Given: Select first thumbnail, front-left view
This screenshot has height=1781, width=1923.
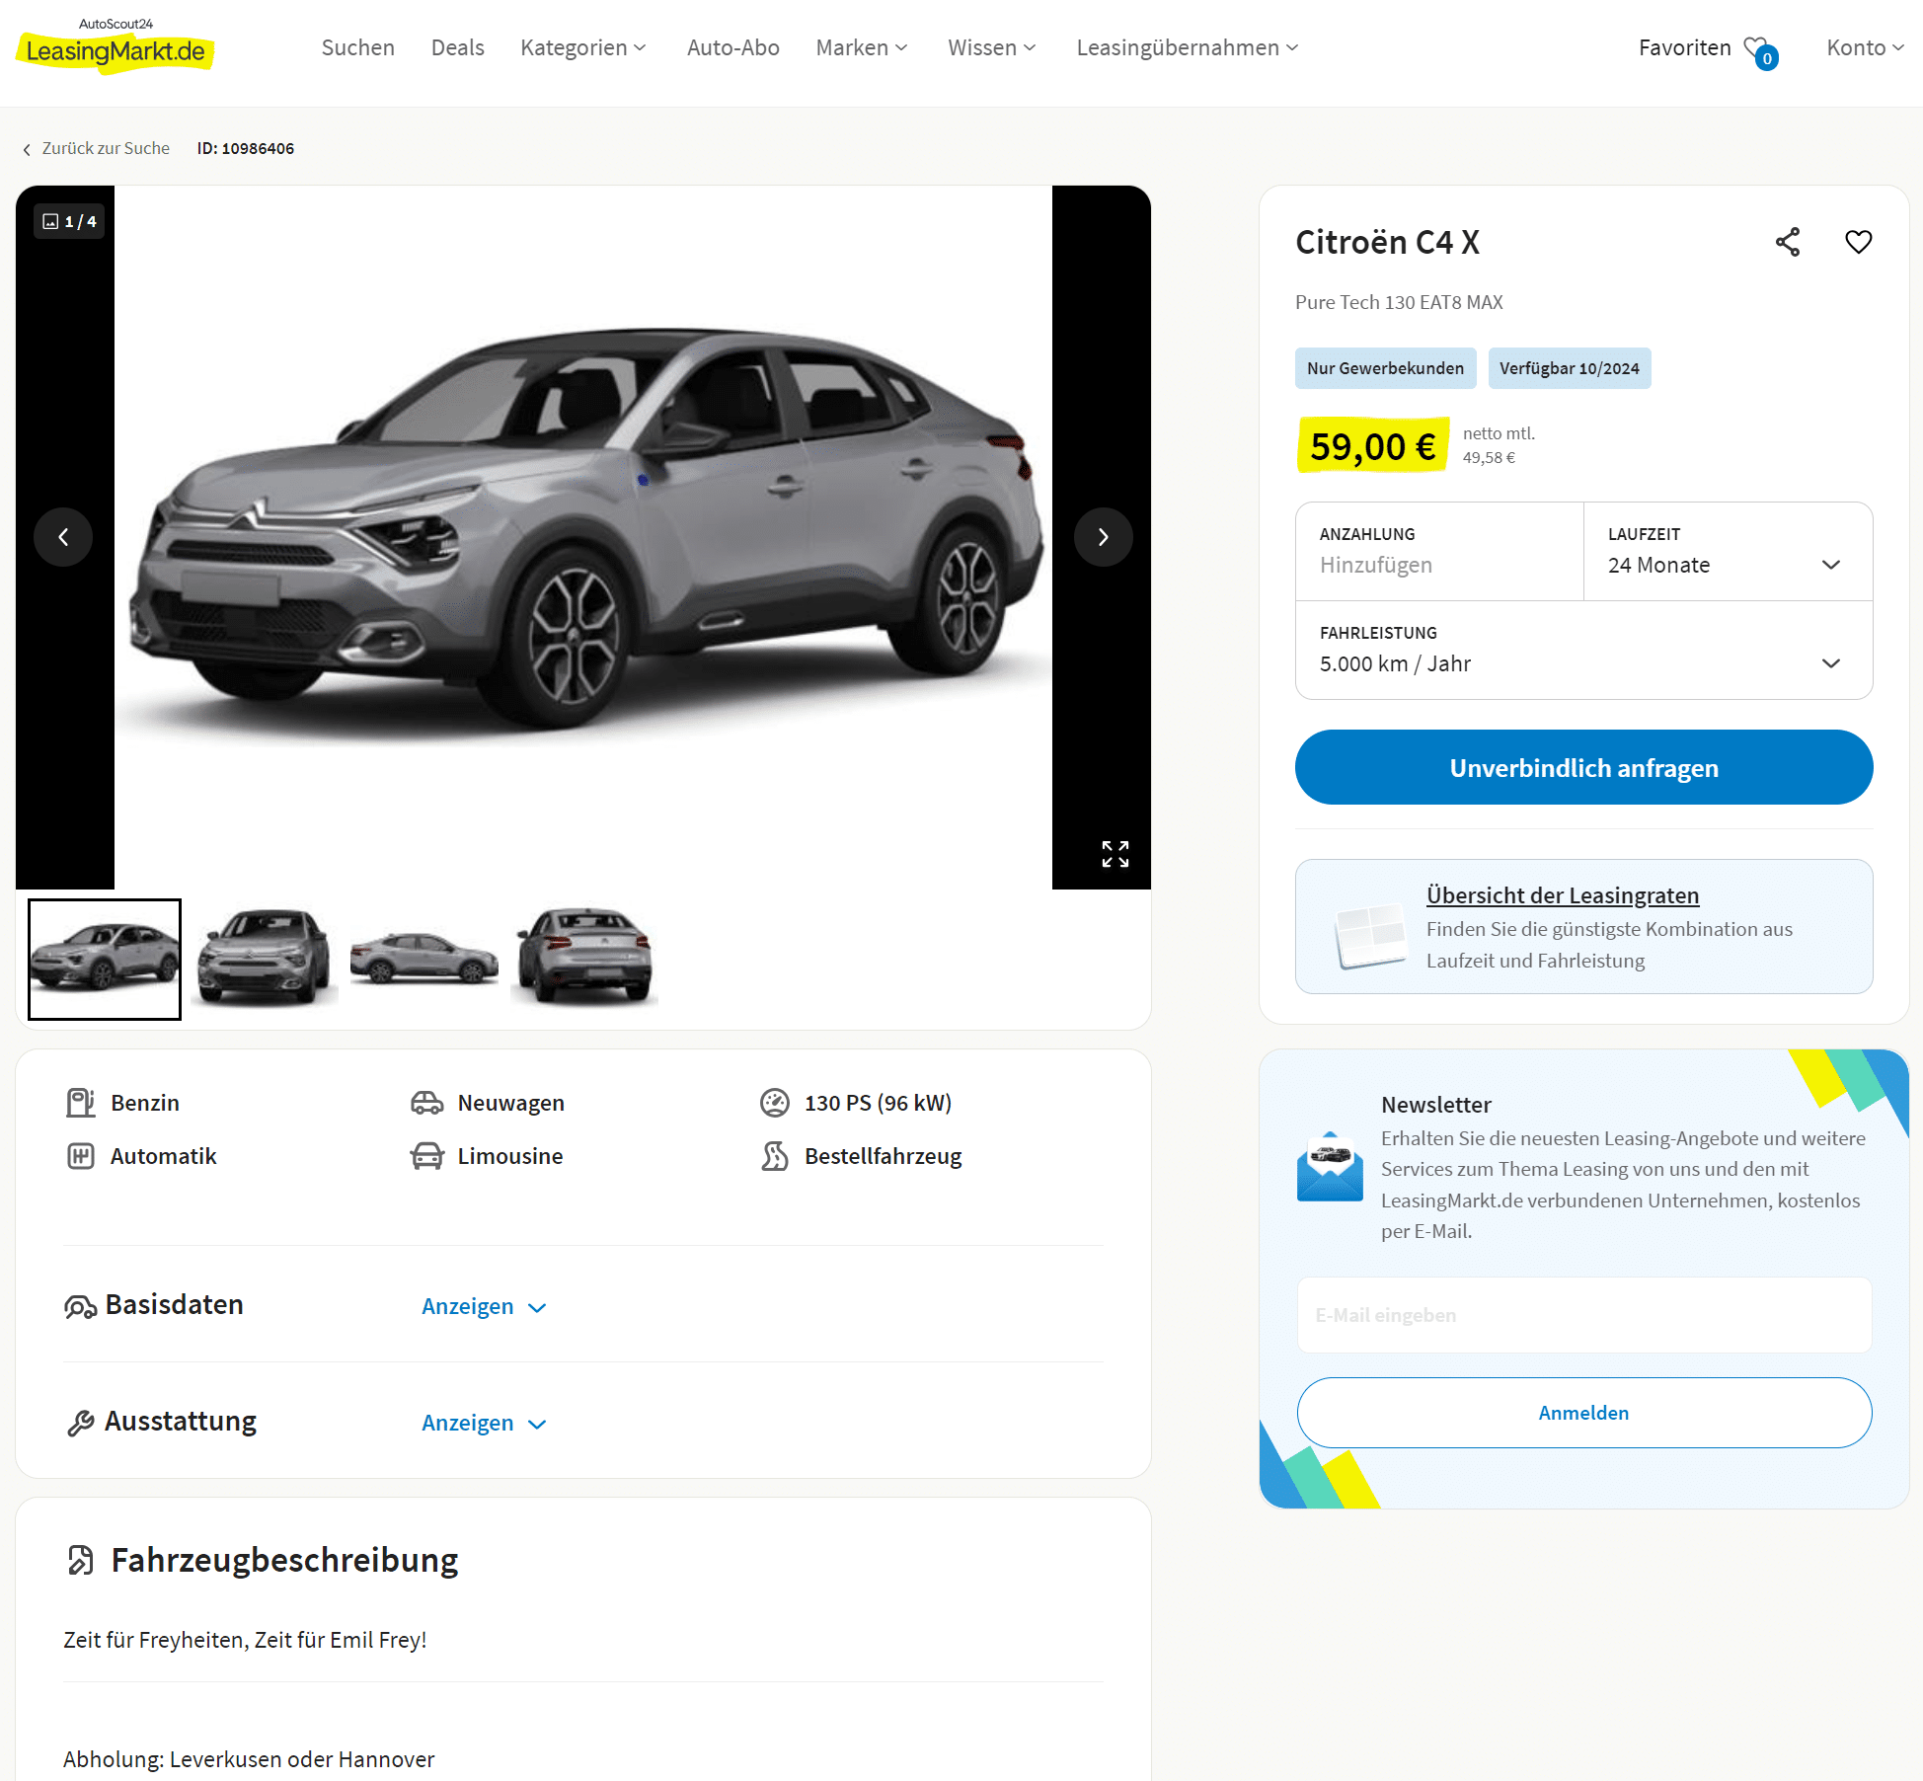Looking at the screenshot, I should 105,959.
